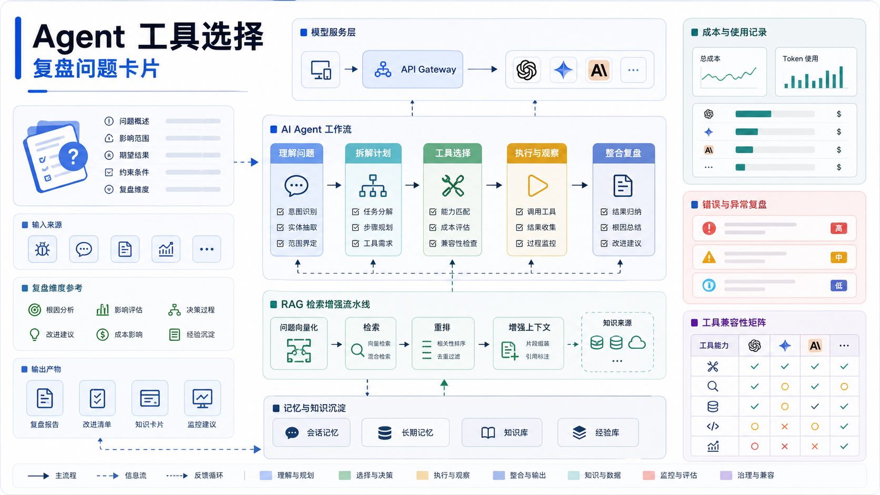
Task: Select the chart icon in 输入来源
Action: coord(166,249)
